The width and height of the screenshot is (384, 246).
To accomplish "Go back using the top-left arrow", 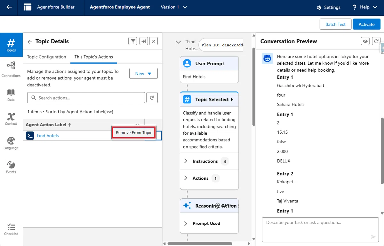I will pyautogui.click(x=9, y=7).
